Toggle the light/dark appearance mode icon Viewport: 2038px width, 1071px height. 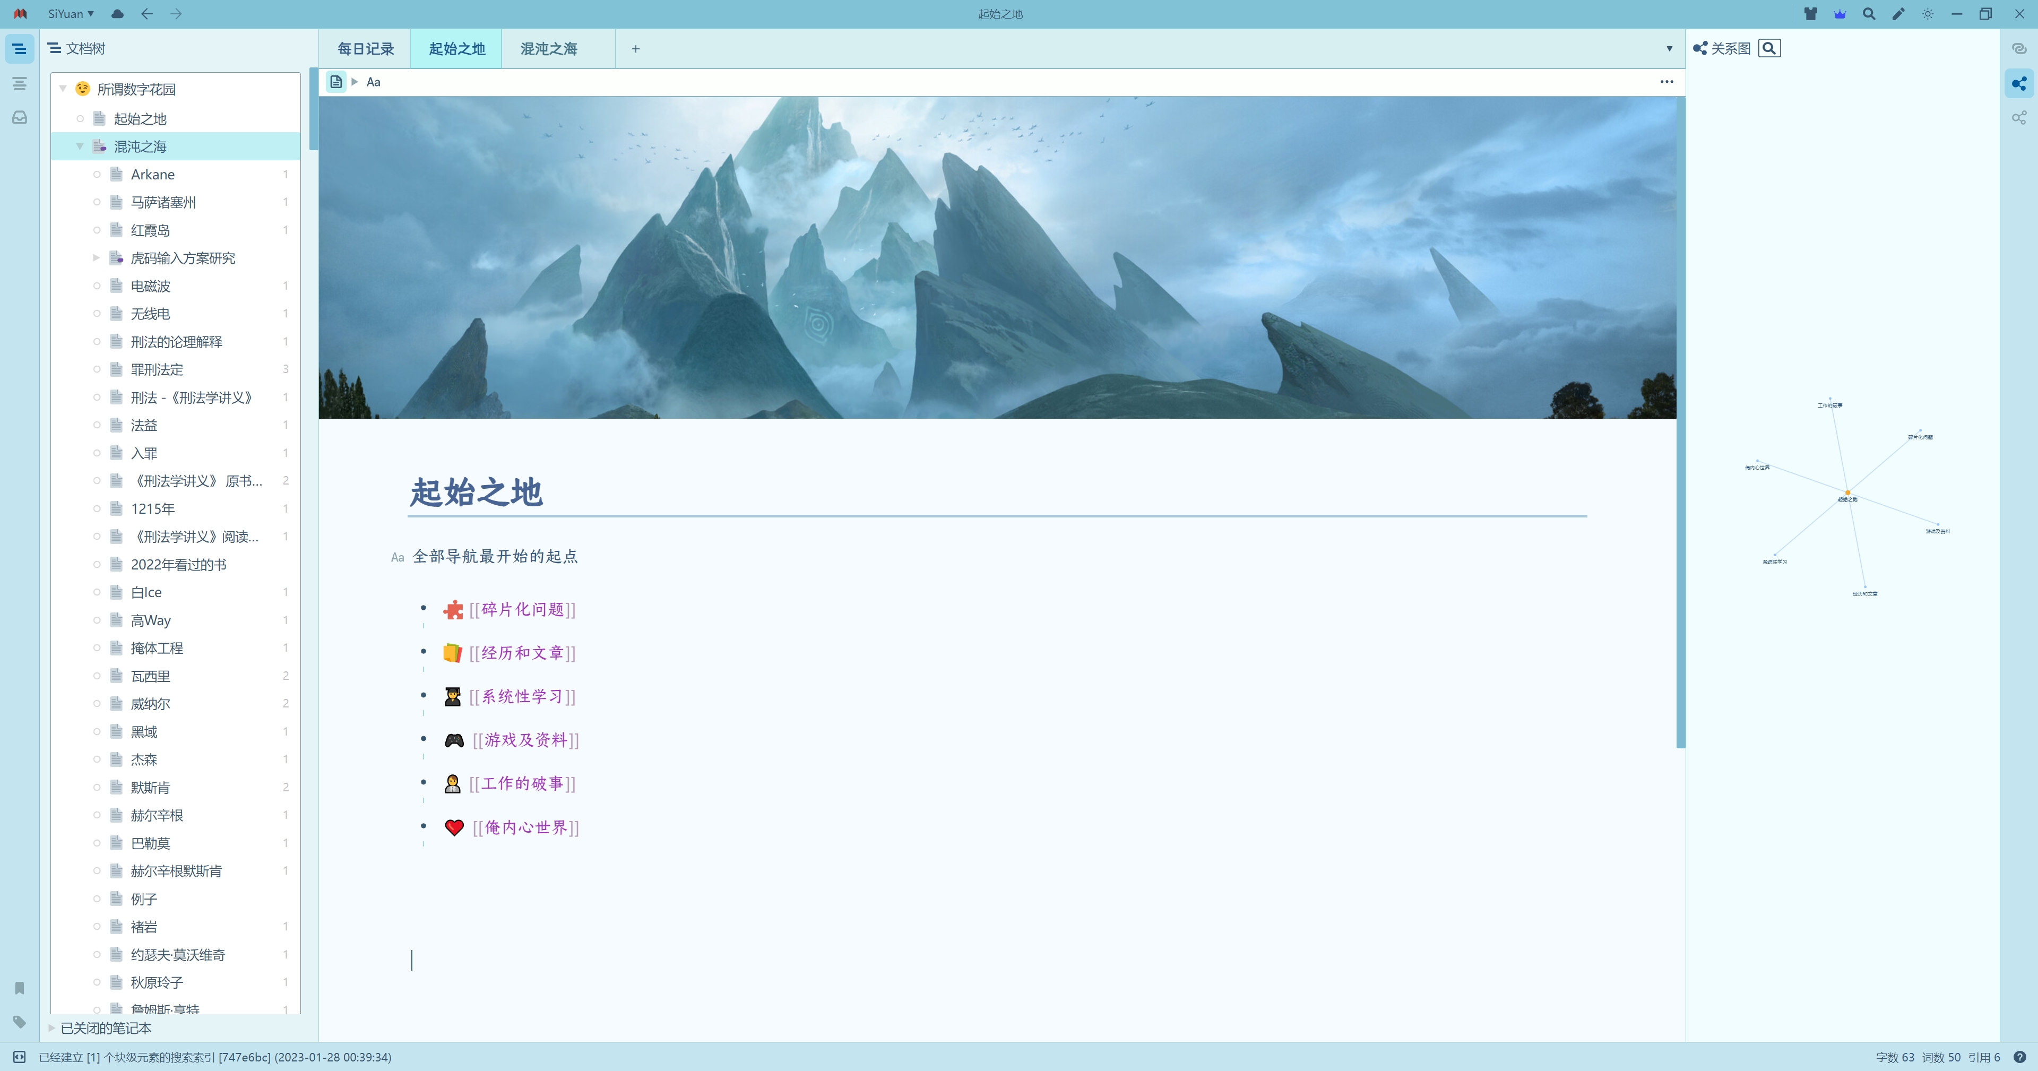[x=1928, y=13]
